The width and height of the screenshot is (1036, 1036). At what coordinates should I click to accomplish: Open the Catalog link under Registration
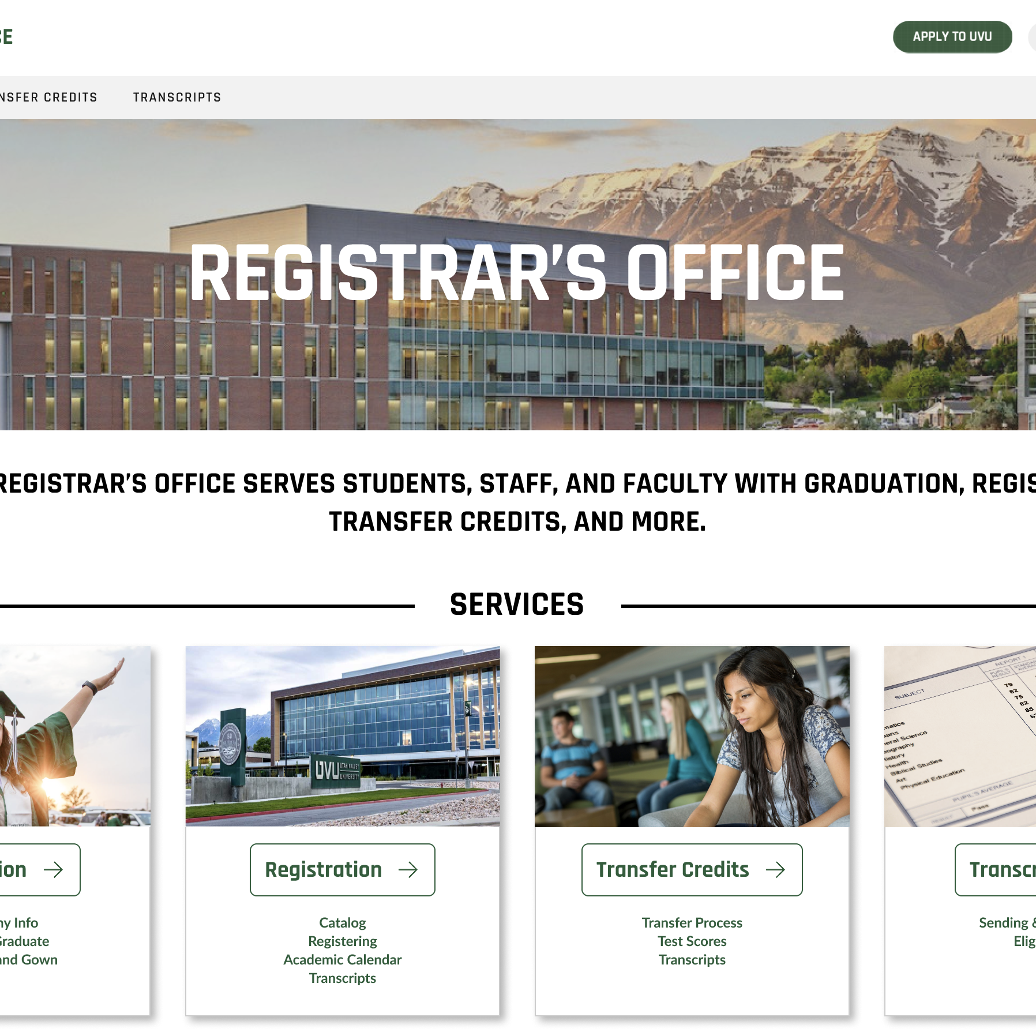(x=343, y=923)
